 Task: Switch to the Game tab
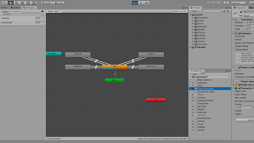click(x=15, y=8)
